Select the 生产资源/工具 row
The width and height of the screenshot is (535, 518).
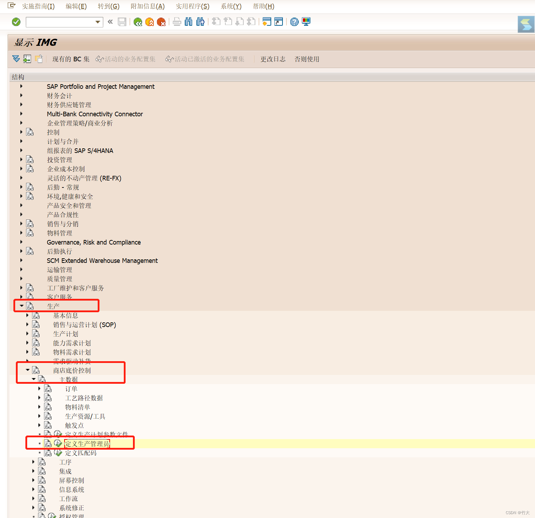(85, 417)
